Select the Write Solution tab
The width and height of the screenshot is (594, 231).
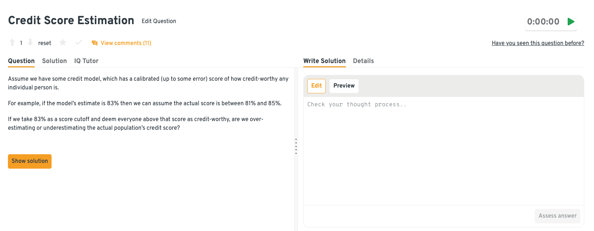coord(324,61)
